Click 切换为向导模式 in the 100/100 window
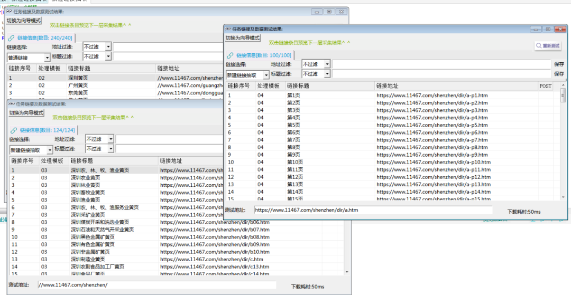Viewport: 571px width, 295px height. (x=243, y=38)
